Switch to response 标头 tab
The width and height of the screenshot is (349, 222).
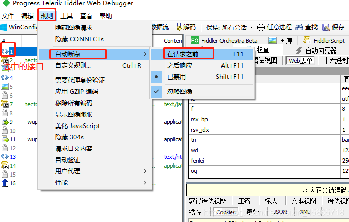(271, 201)
